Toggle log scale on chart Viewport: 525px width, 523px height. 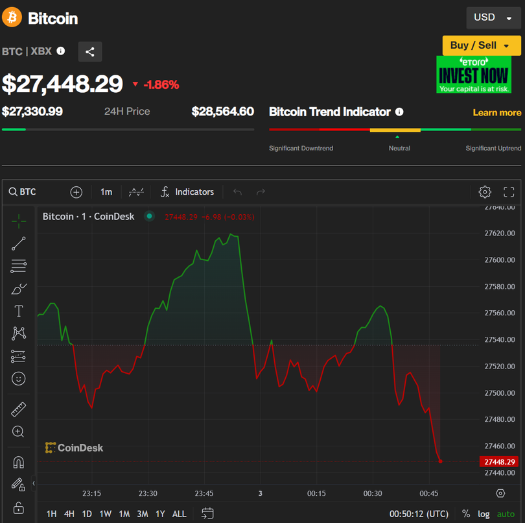click(x=484, y=514)
